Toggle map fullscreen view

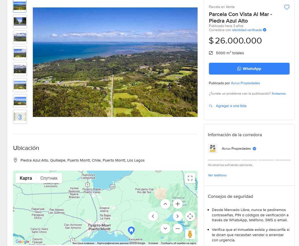click(190, 178)
